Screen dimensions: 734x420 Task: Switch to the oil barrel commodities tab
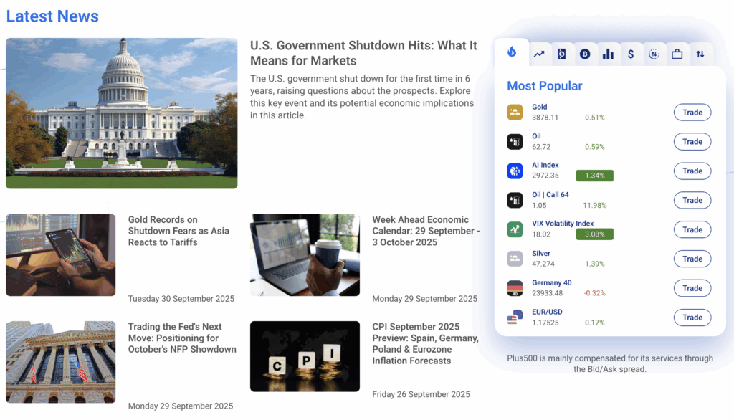(x=561, y=54)
